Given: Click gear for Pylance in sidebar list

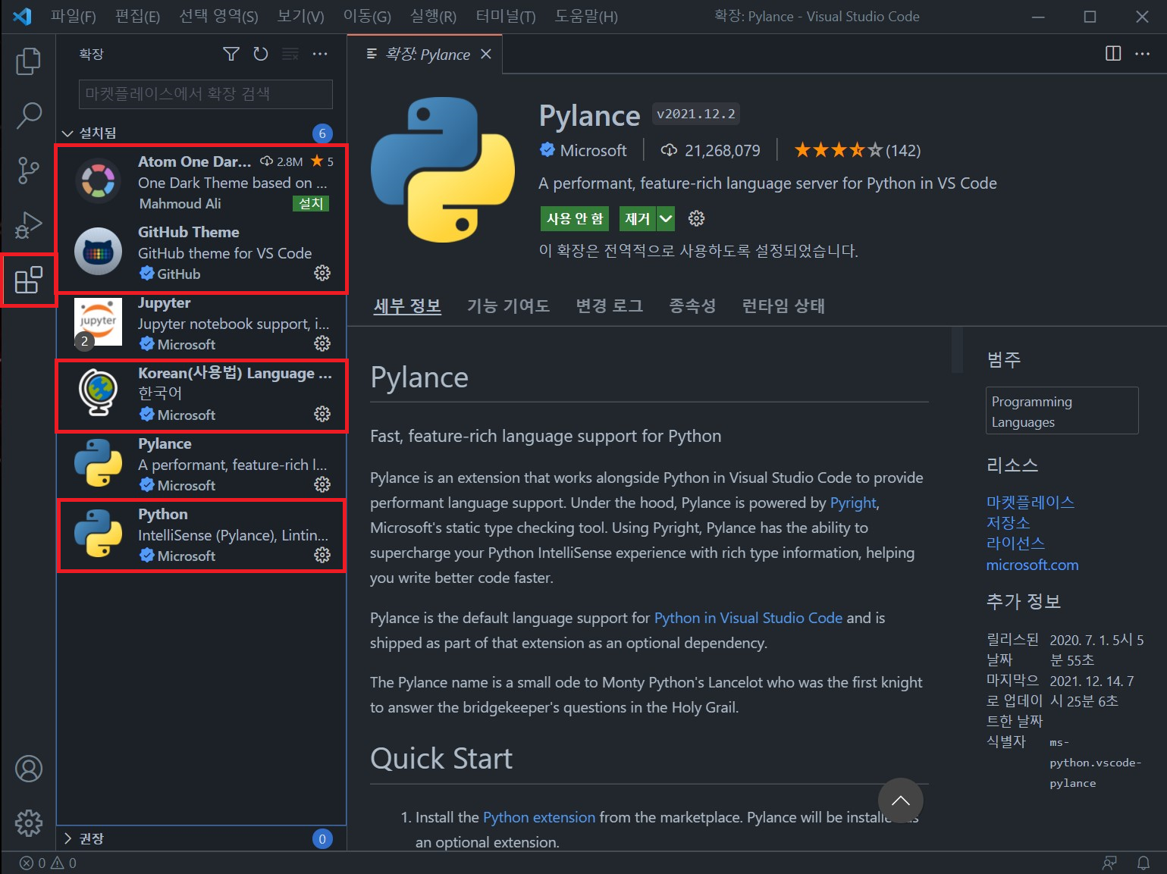Looking at the screenshot, I should [x=322, y=484].
